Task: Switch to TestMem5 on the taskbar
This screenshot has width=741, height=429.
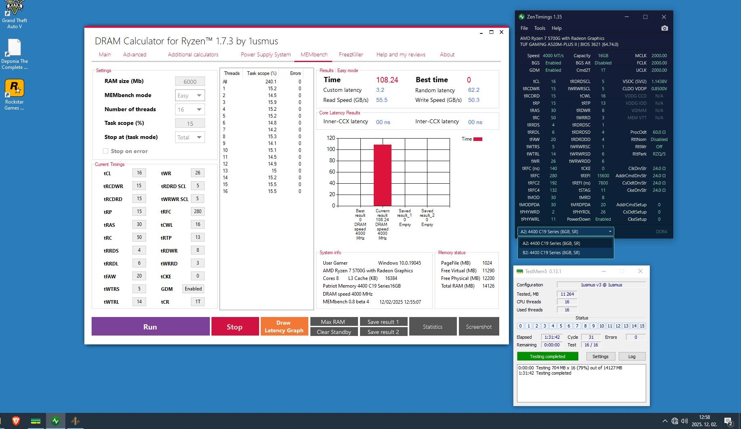Action: [36, 421]
